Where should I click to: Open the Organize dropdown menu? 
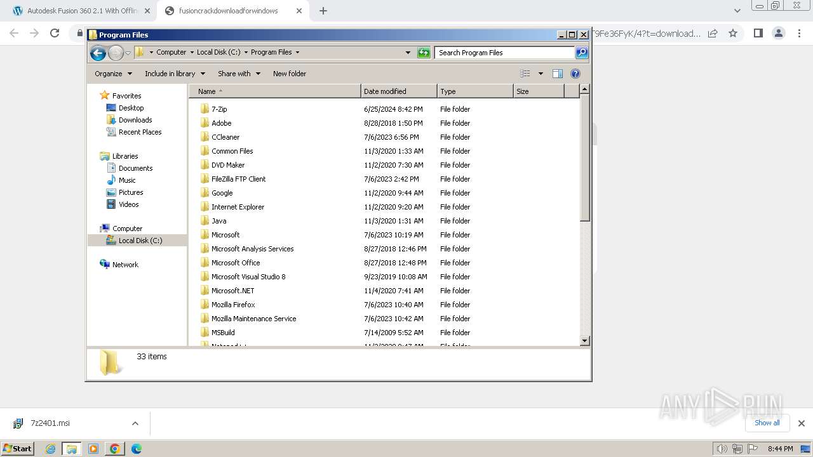click(x=113, y=74)
